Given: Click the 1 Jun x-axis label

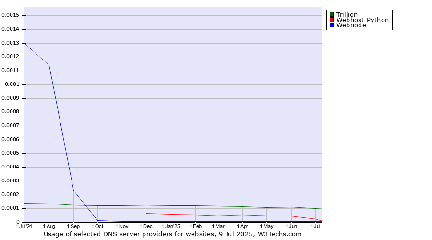Looking at the screenshot, I should click(x=291, y=226).
